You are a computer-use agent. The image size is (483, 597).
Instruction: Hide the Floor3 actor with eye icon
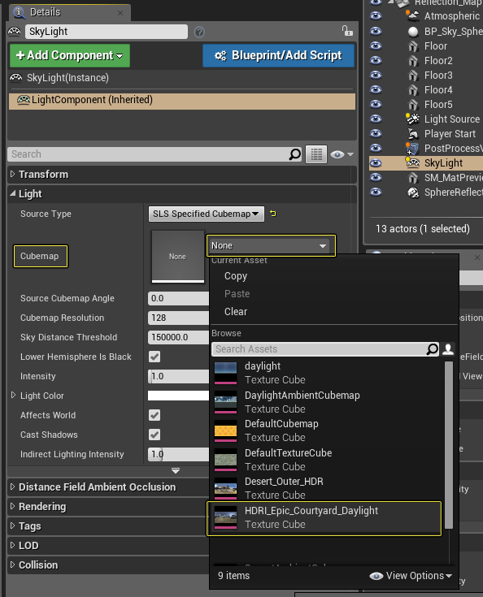click(376, 75)
